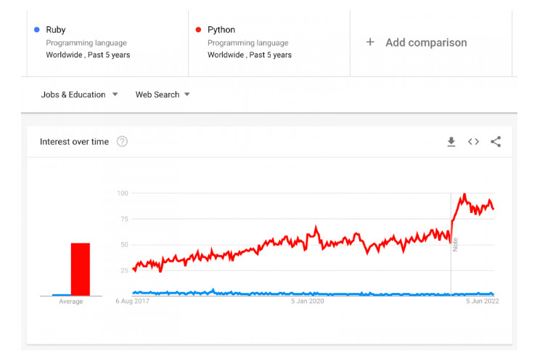Expand the Web Search type dropdown
This screenshot has width=537, height=359.
coord(163,94)
